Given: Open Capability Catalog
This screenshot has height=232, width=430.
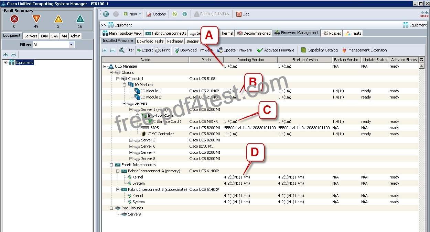Looking at the screenshot, I should pyautogui.click(x=319, y=50).
